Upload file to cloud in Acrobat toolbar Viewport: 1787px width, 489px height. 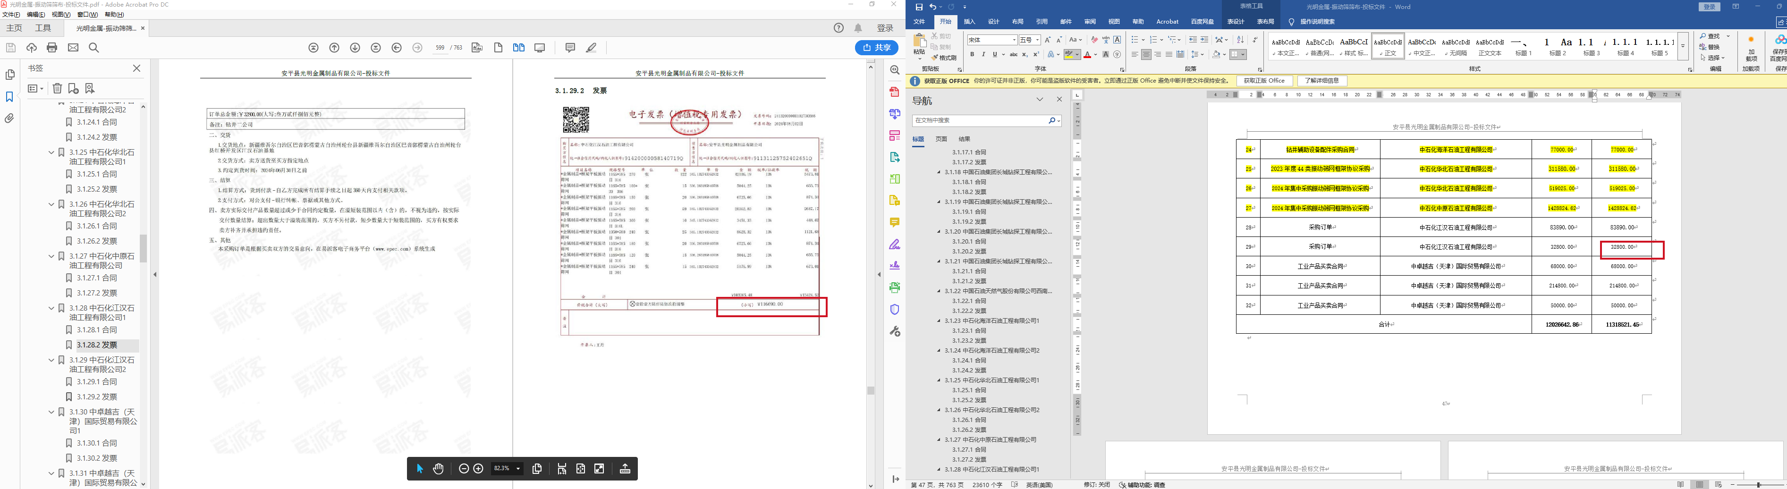pyautogui.click(x=31, y=48)
